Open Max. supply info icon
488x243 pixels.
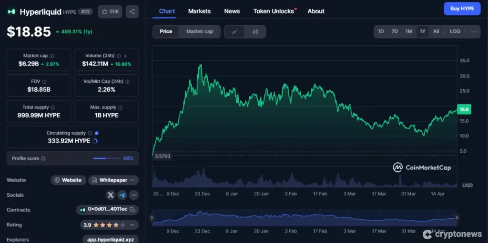121,107
